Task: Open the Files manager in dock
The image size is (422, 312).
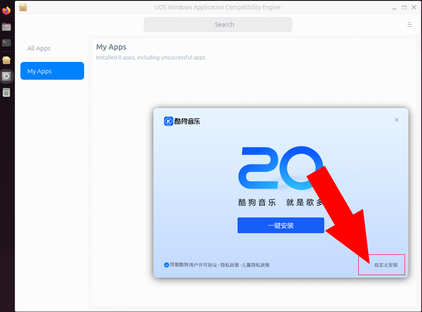Action: pyautogui.click(x=6, y=27)
